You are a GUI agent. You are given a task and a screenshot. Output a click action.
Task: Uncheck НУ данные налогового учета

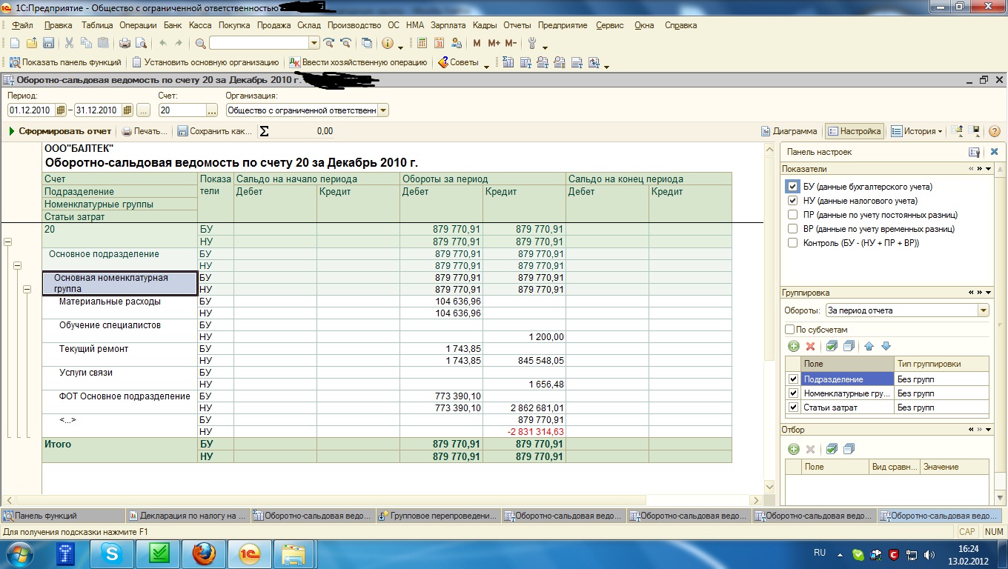click(793, 201)
